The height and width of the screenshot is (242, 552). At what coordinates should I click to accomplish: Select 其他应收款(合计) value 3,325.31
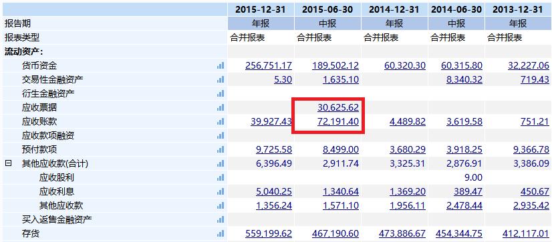pyautogui.click(x=408, y=164)
